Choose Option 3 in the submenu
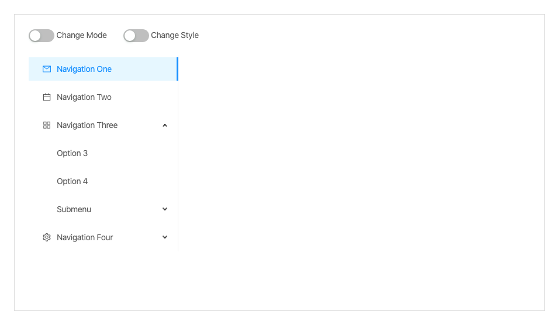Screen dimensions: 559x325 coord(73,153)
